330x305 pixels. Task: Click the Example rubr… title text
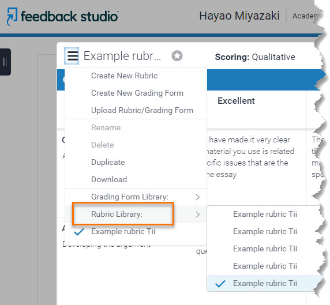pyautogui.click(x=122, y=56)
